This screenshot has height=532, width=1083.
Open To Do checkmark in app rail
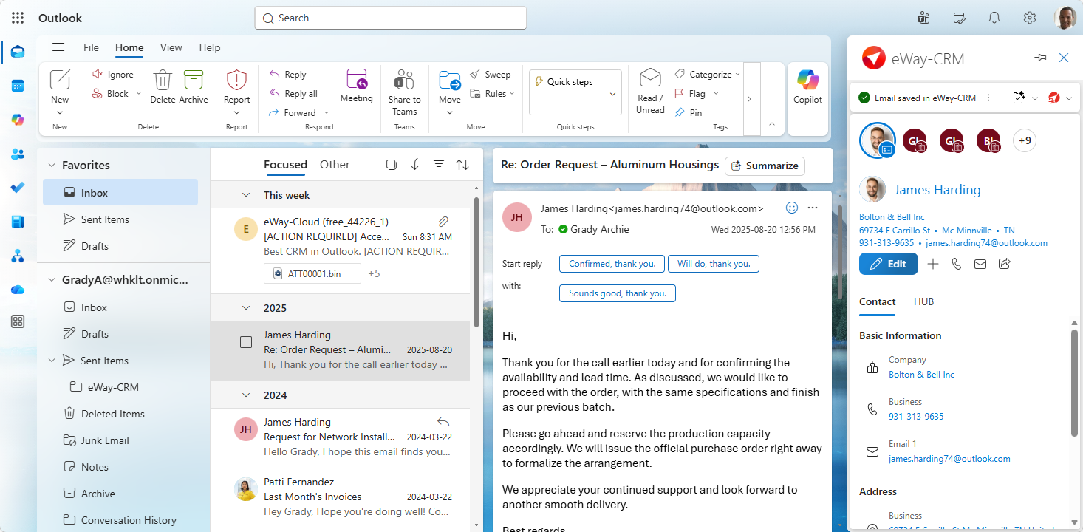click(x=18, y=188)
